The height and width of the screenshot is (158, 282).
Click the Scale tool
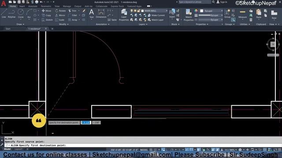coord(60,20)
